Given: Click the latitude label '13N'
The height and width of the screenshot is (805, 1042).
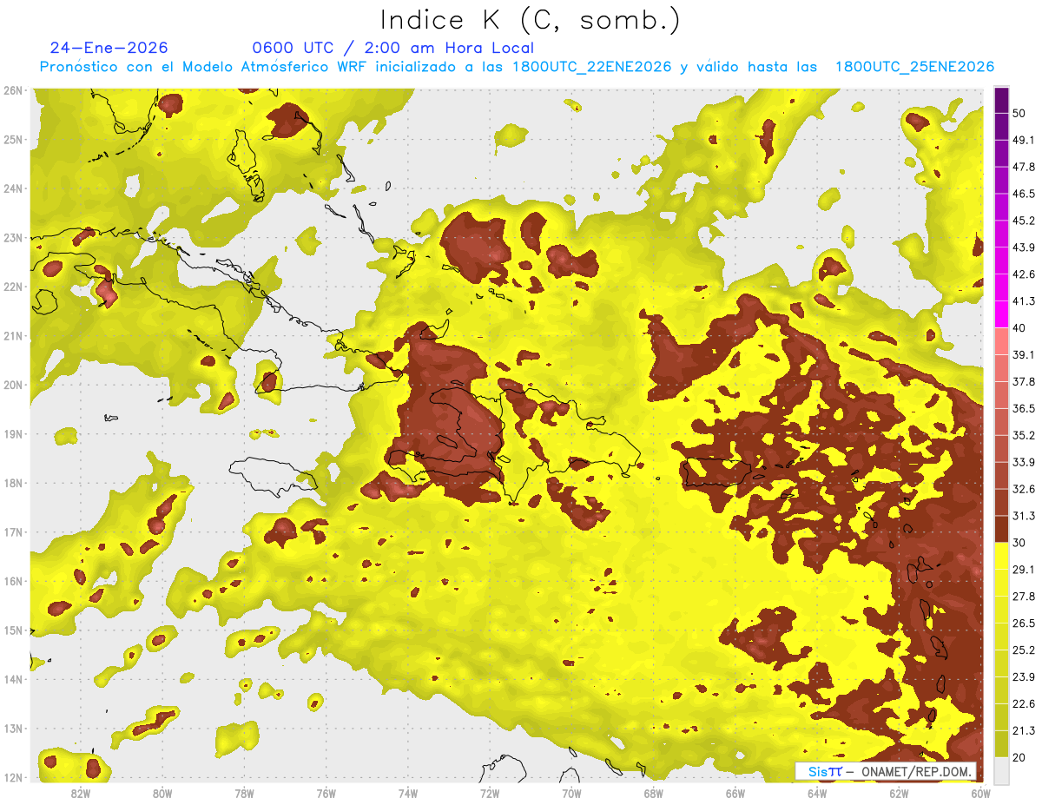Looking at the screenshot, I should point(13,729).
